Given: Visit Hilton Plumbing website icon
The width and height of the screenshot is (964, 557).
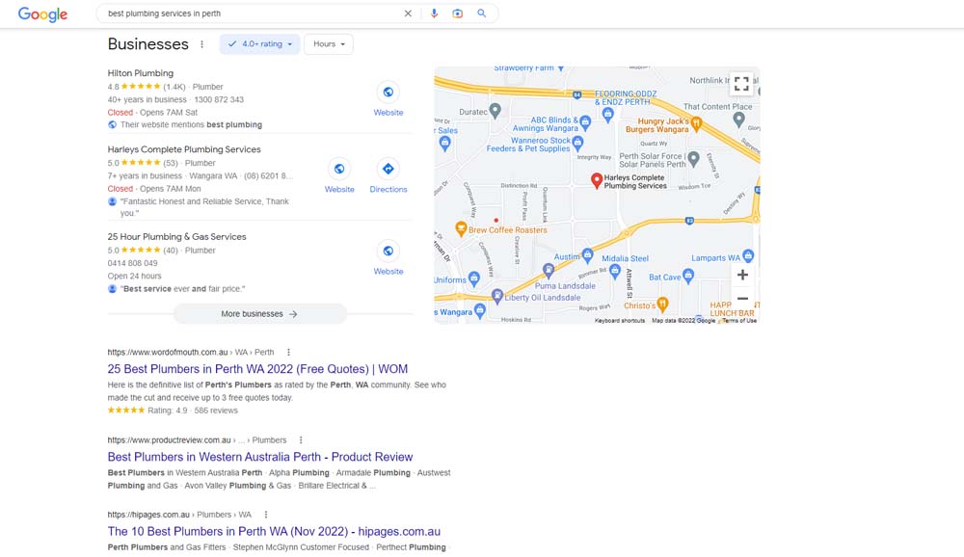Looking at the screenshot, I should tap(388, 93).
